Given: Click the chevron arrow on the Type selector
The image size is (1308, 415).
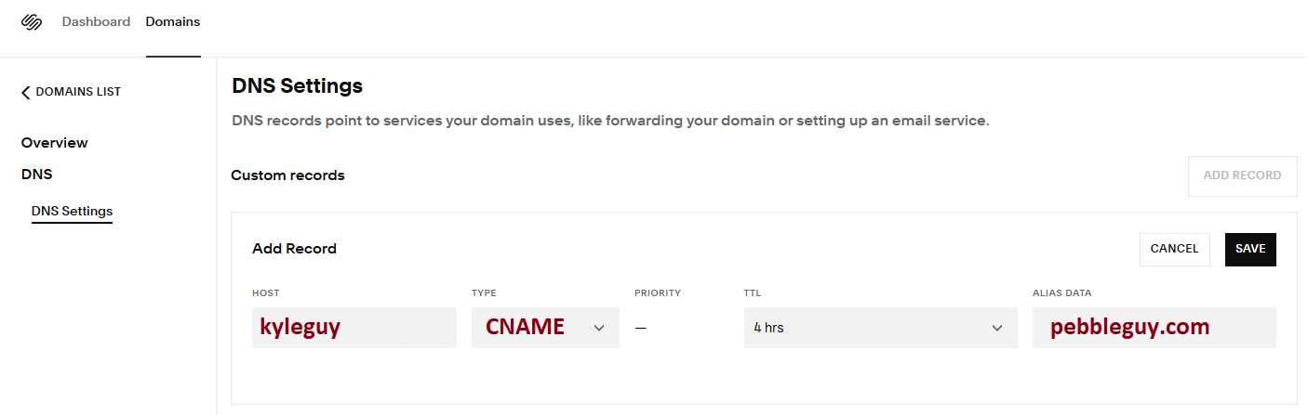Looking at the screenshot, I should (x=599, y=329).
